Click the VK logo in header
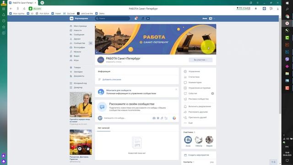This screenshot has width=293, height=165. [71, 18]
